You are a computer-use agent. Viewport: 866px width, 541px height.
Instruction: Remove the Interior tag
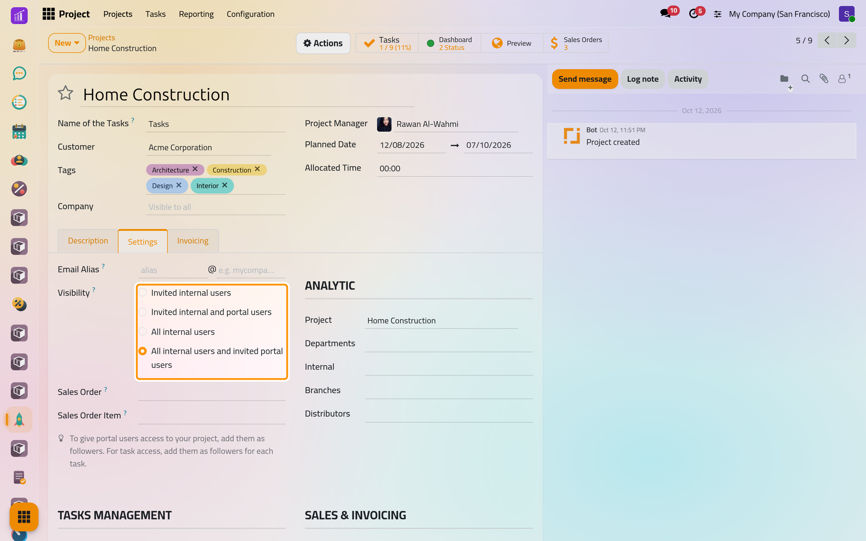tap(225, 185)
